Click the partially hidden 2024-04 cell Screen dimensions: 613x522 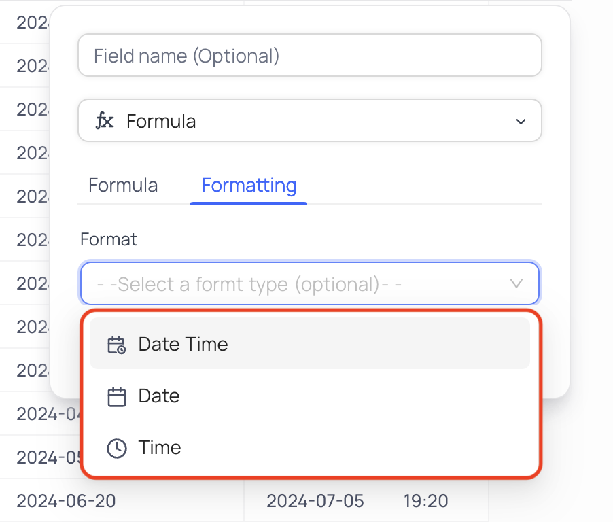(x=48, y=414)
